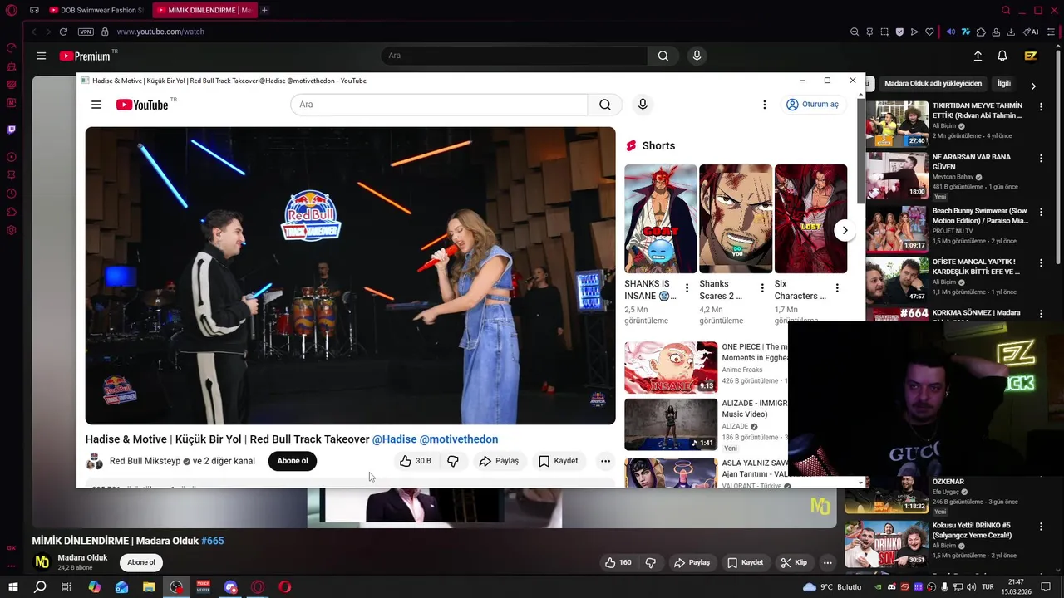Open the ONE PIECE Egghead video thumbnail

point(671,367)
